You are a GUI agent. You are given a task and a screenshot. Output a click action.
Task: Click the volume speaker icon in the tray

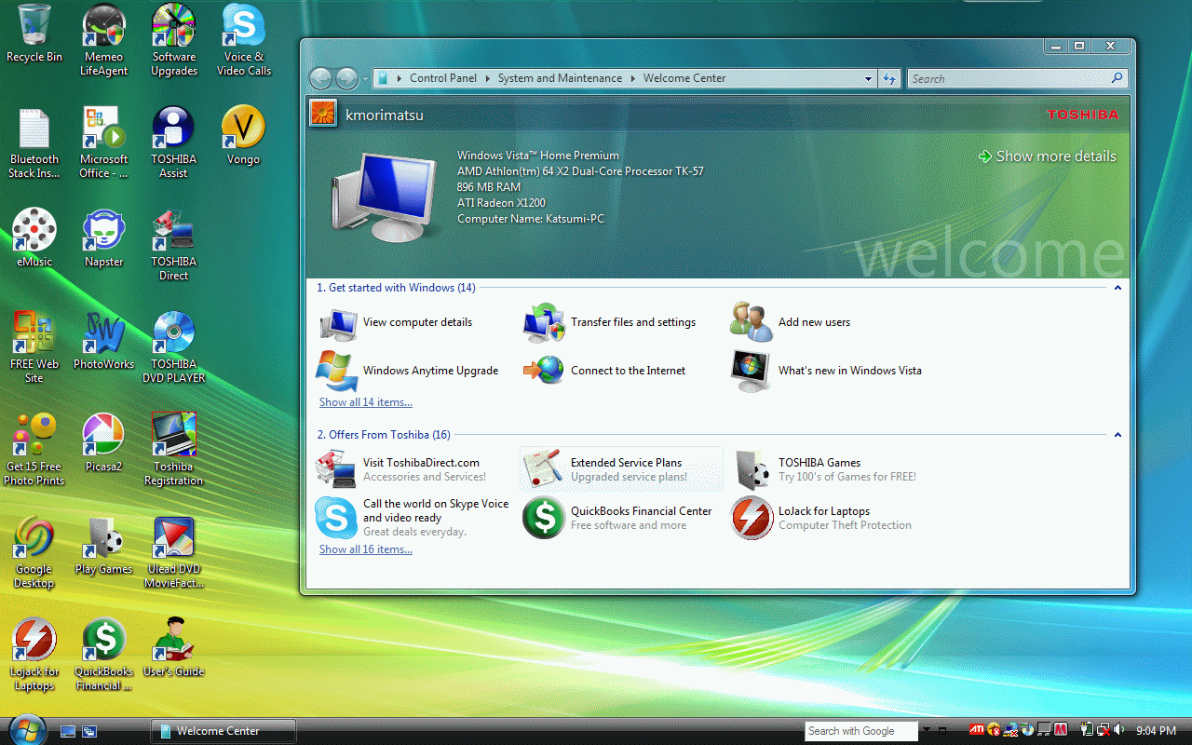pyautogui.click(x=1118, y=730)
